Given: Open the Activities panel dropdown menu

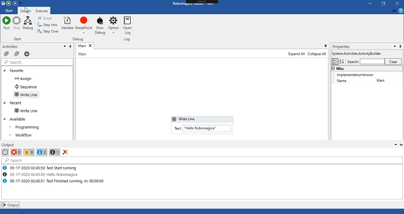Looking at the screenshot, I should click(65, 46).
